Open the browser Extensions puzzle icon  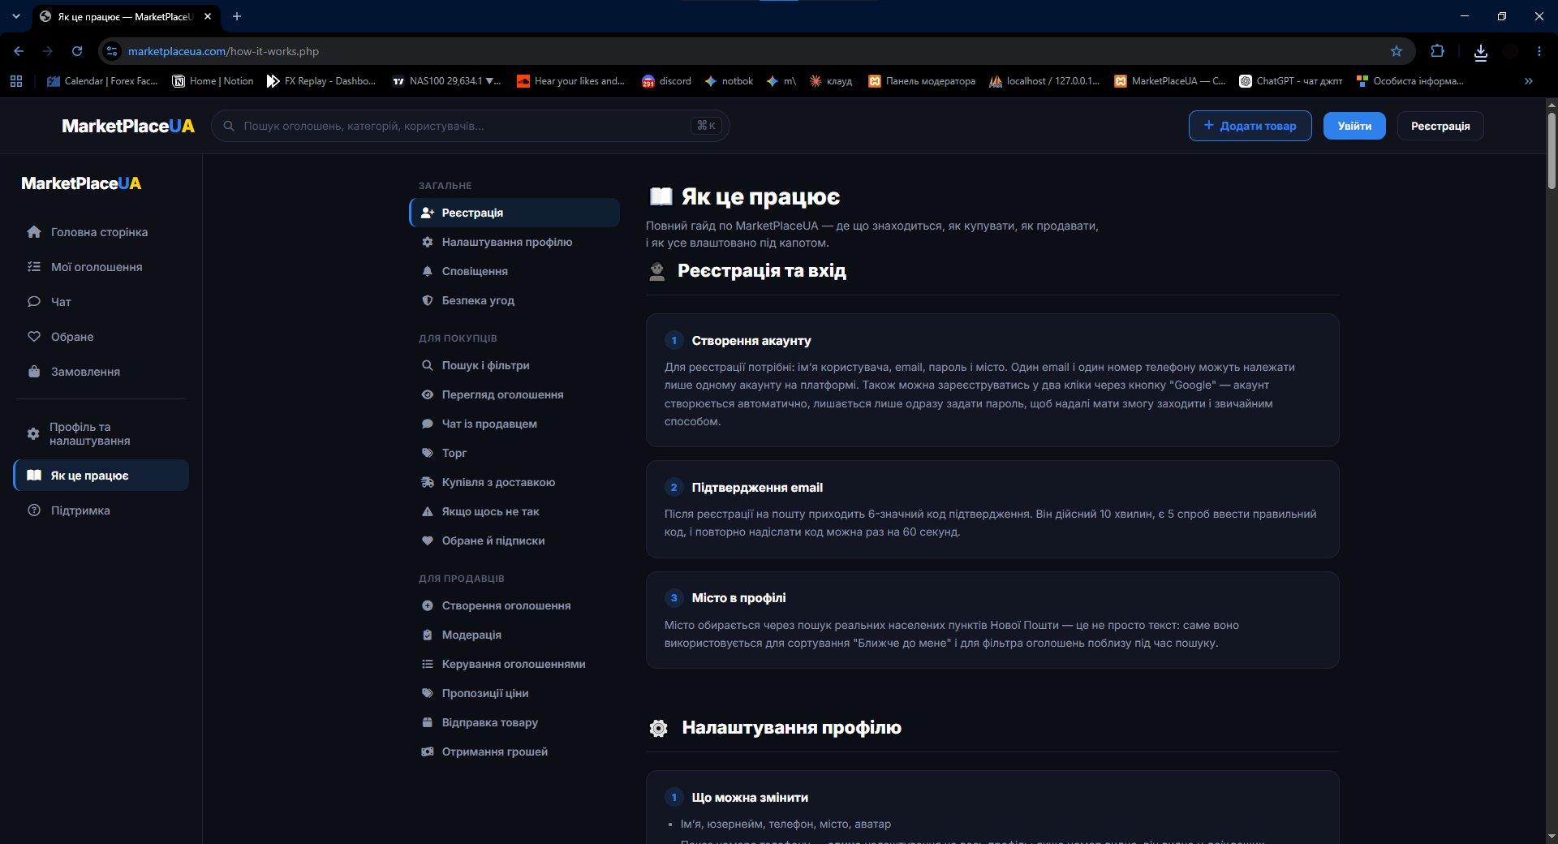click(1437, 51)
